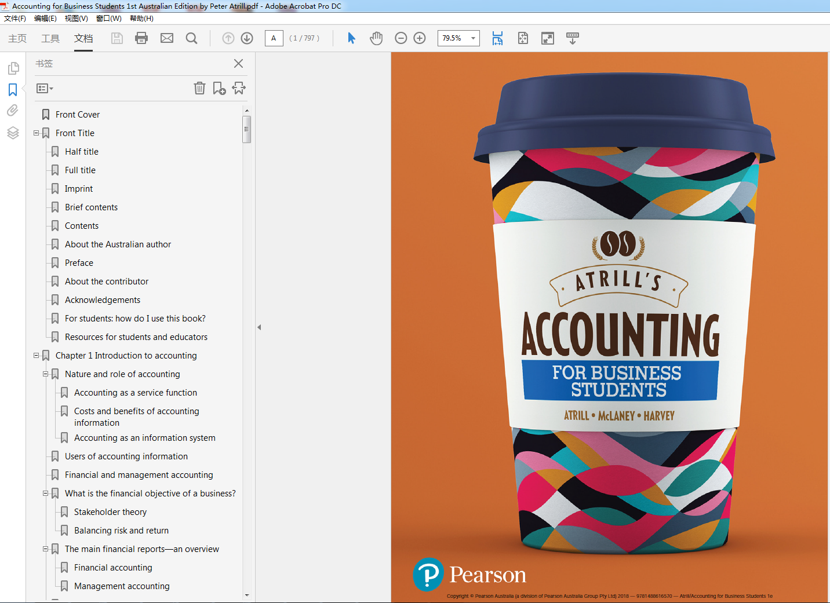Go to the Preface bookmark
Image resolution: width=830 pixels, height=603 pixels.
click(x=79, y=263)
